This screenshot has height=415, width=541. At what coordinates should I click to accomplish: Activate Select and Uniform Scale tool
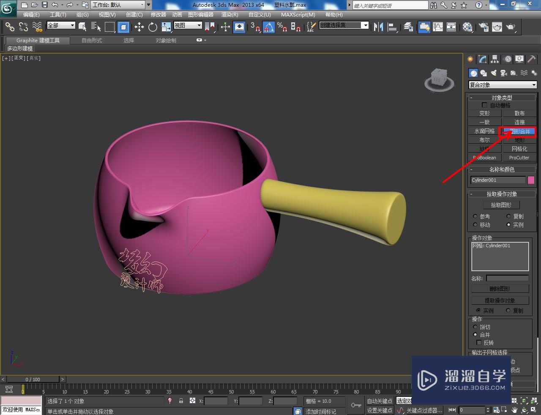[x=166, y=27]
